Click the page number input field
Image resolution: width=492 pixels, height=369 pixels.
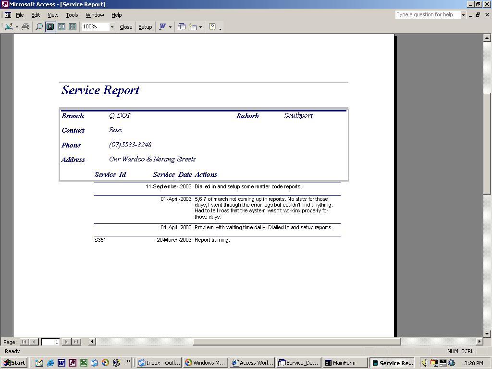50,342
